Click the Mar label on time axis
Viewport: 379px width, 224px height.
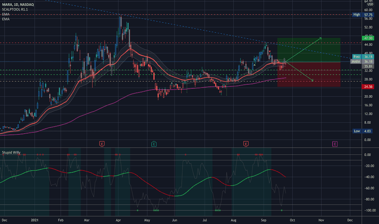[x=87, y=220]
